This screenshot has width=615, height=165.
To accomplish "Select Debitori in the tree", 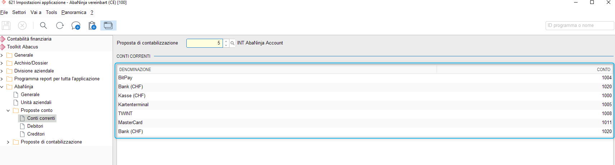I will pos(35,126).
